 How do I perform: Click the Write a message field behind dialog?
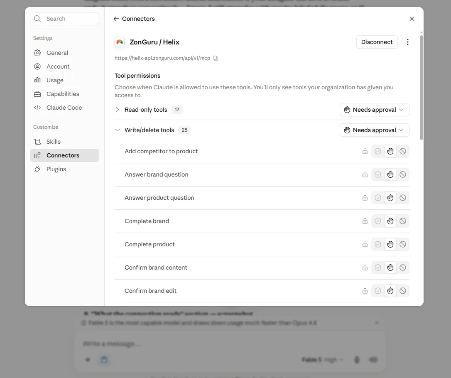[230, 344]
